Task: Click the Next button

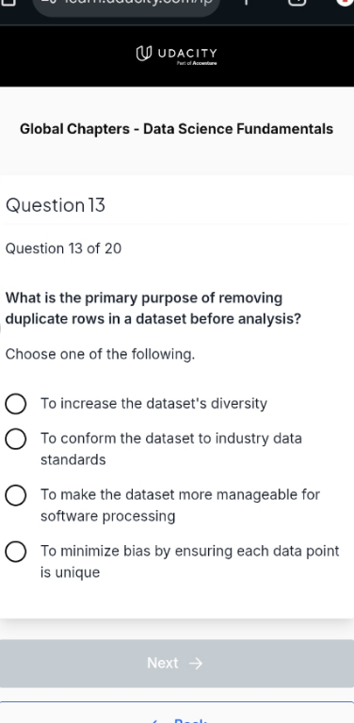Action: click(x=177, y=663)
